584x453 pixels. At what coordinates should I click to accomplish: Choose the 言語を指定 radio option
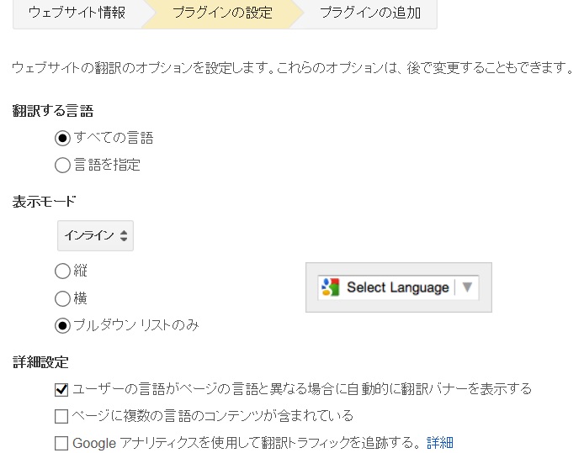pyautogui.click(x=62, y=165)
